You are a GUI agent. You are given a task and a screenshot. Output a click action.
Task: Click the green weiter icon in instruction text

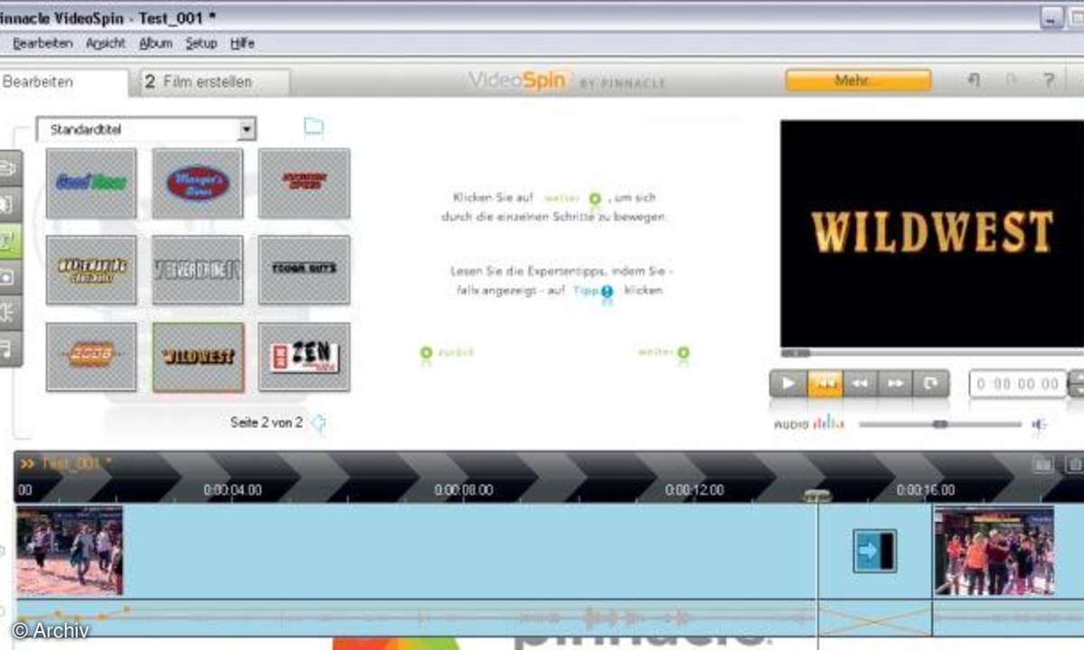tap(594, 199)
